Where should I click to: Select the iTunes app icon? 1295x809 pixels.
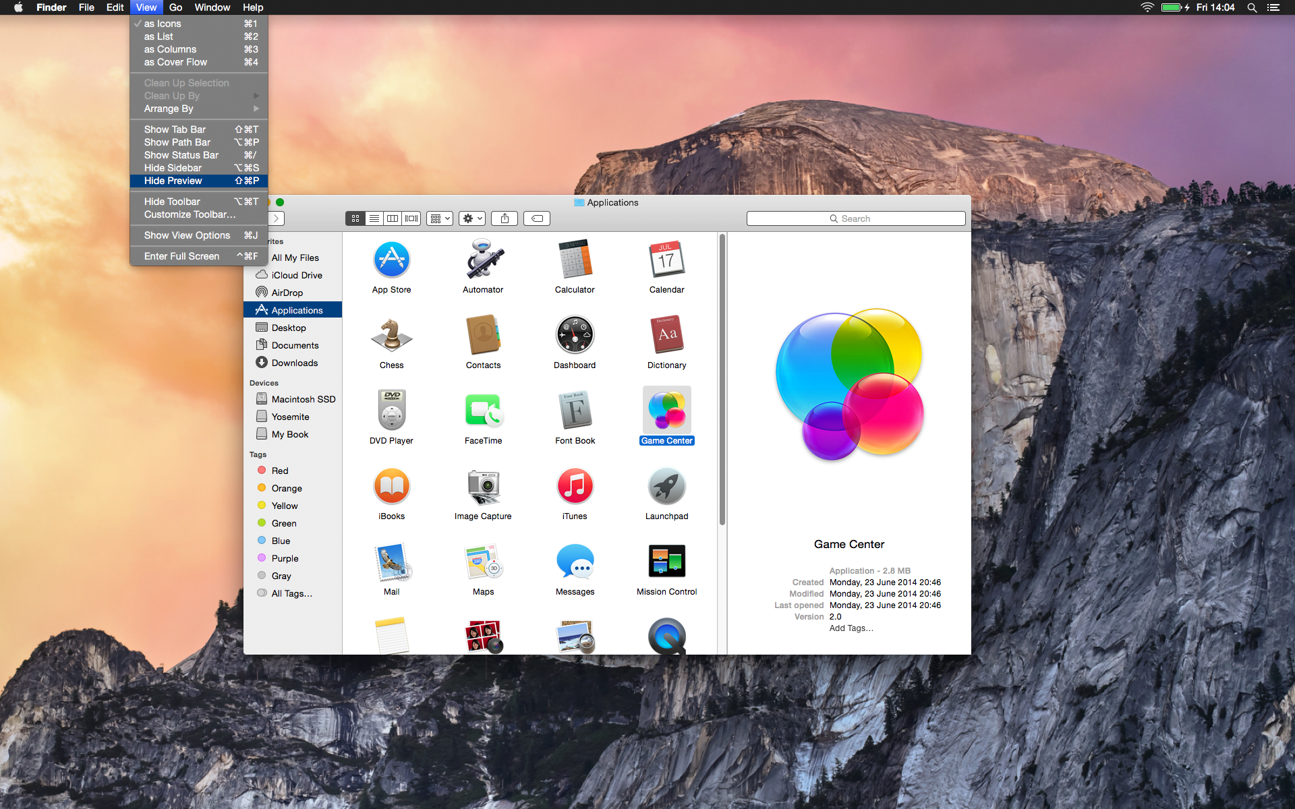pyautogui.click(x=575, y=487)
